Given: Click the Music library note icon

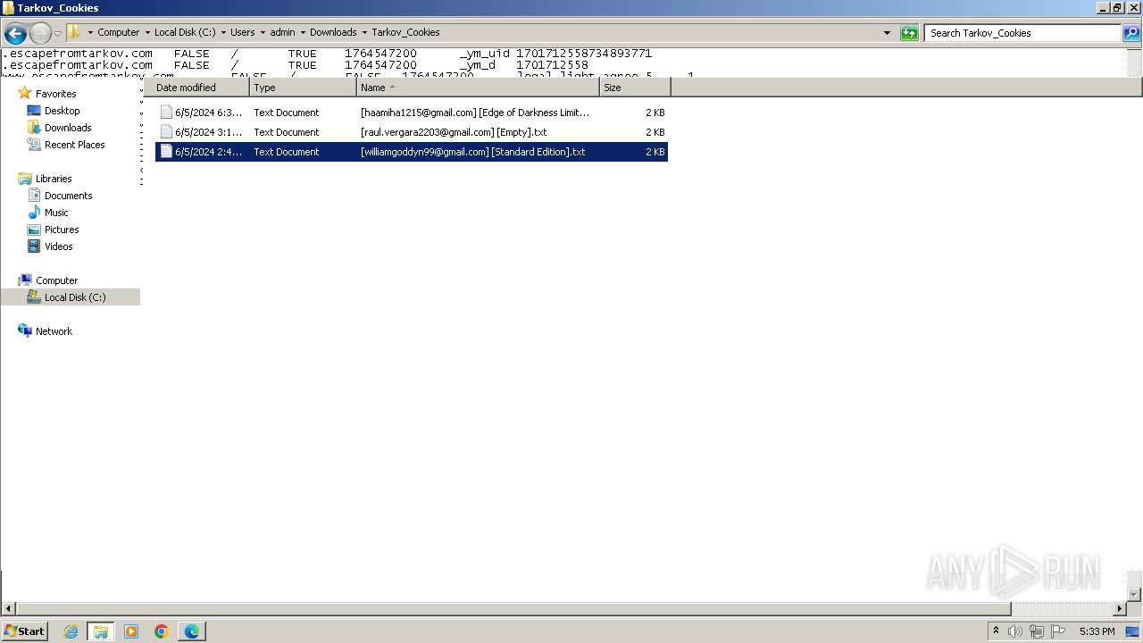Looking at the screenshot, I should coord(34,213).
